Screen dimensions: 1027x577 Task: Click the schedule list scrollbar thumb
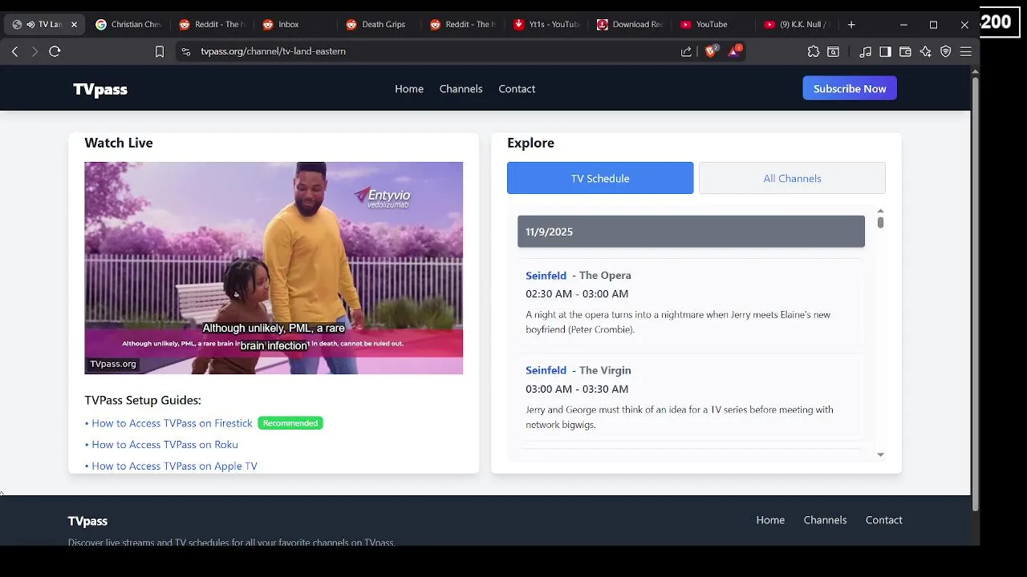[880, 222]
